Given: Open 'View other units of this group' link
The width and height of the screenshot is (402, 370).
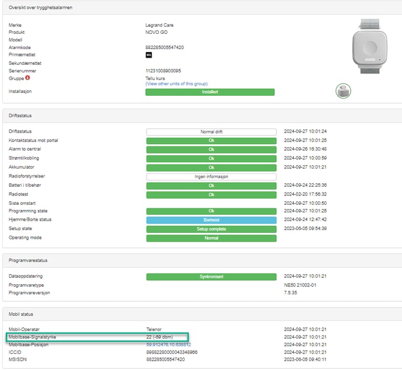Looking at the screenshot, I should (x=176, y=83).
